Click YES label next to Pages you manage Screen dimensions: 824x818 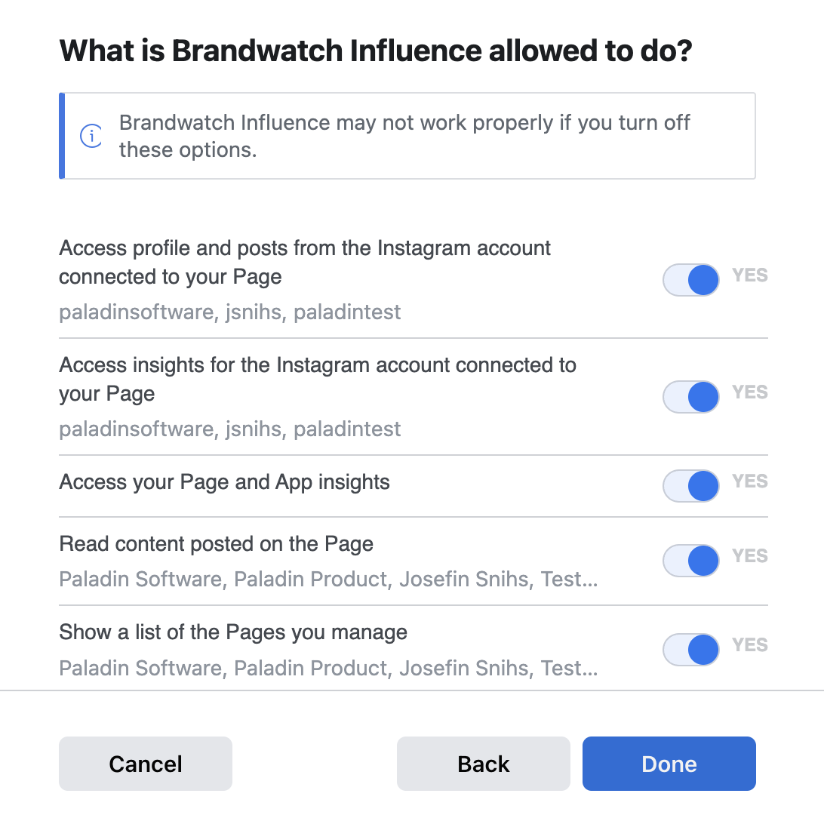tap(750, 645)
